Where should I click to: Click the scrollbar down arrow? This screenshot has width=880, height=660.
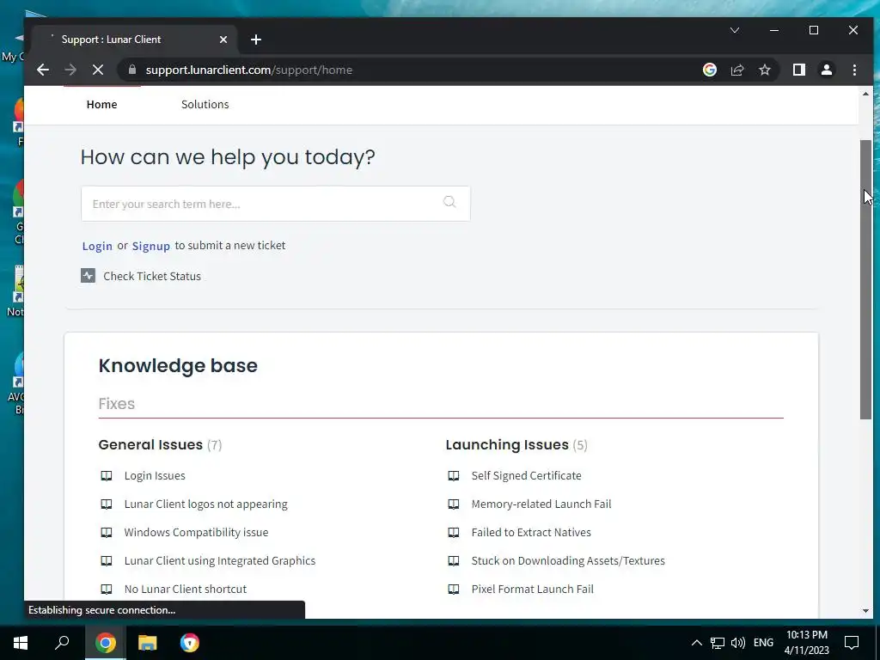pos(865,611)
